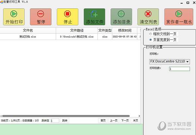196x135 pixels.
Task: Click the D:\Downloads\测试文档.xlsx path cell
Action: tap(77, 37)
